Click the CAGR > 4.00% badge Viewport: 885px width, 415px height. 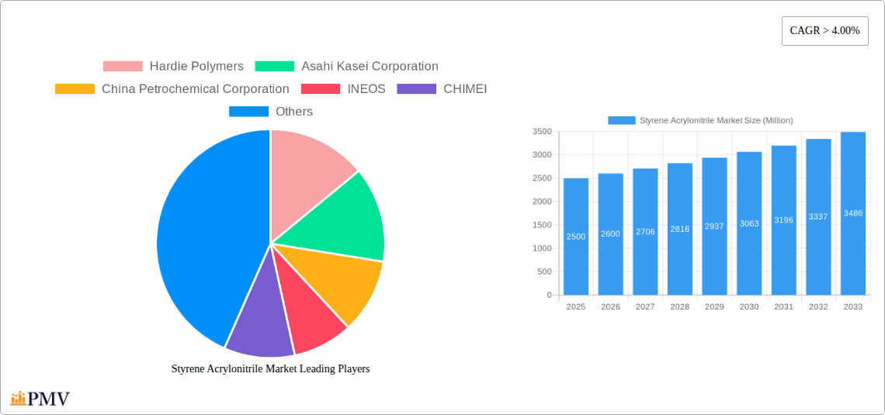(x=824, y=31)
